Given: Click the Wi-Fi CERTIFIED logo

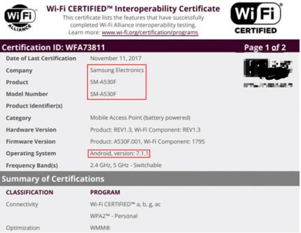Looking at the screenshot, I should (256, 18).
